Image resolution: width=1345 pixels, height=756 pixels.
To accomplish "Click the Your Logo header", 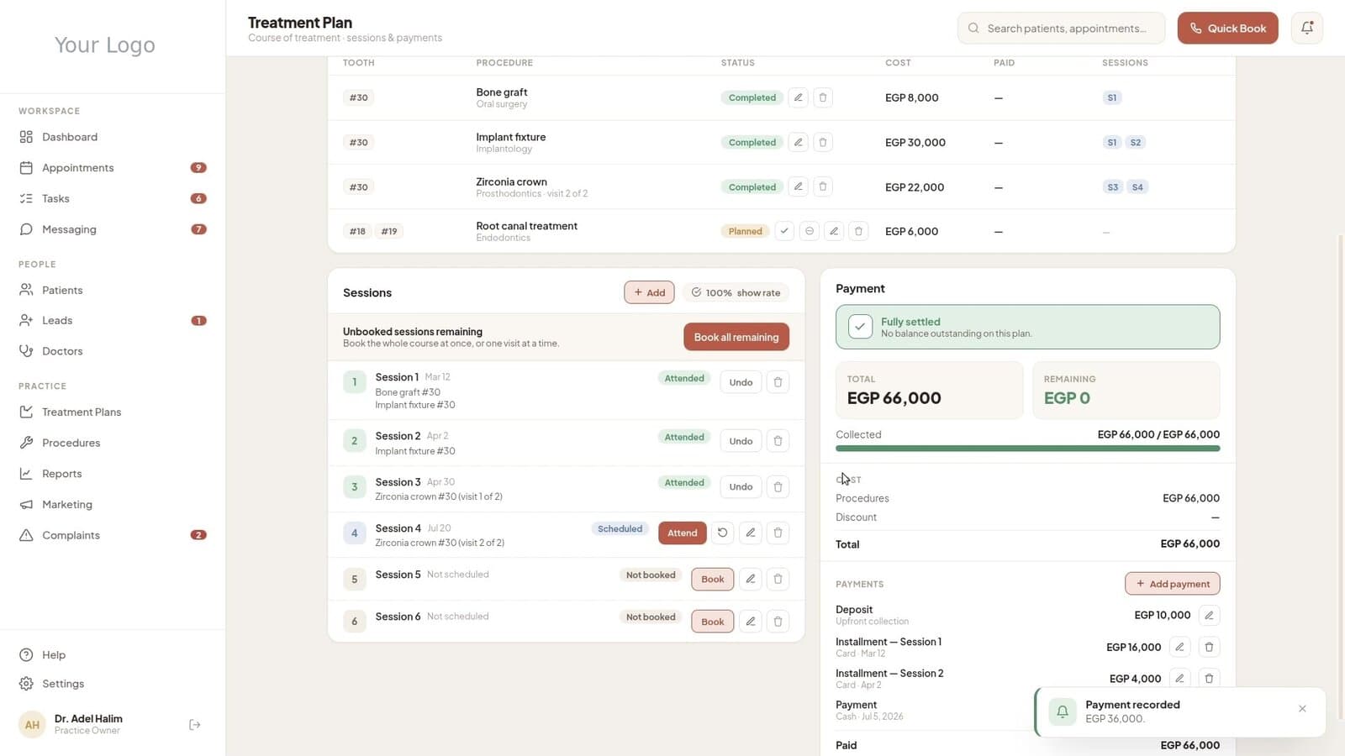I will pyautogui.click(x=105, y=45).
